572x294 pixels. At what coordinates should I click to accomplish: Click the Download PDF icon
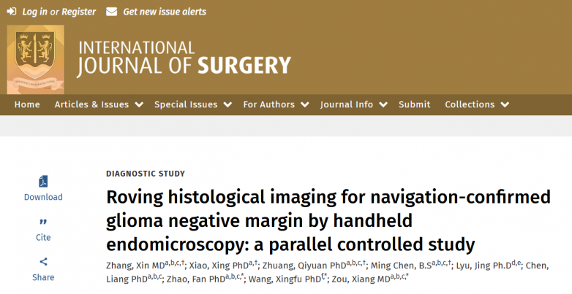43,181
